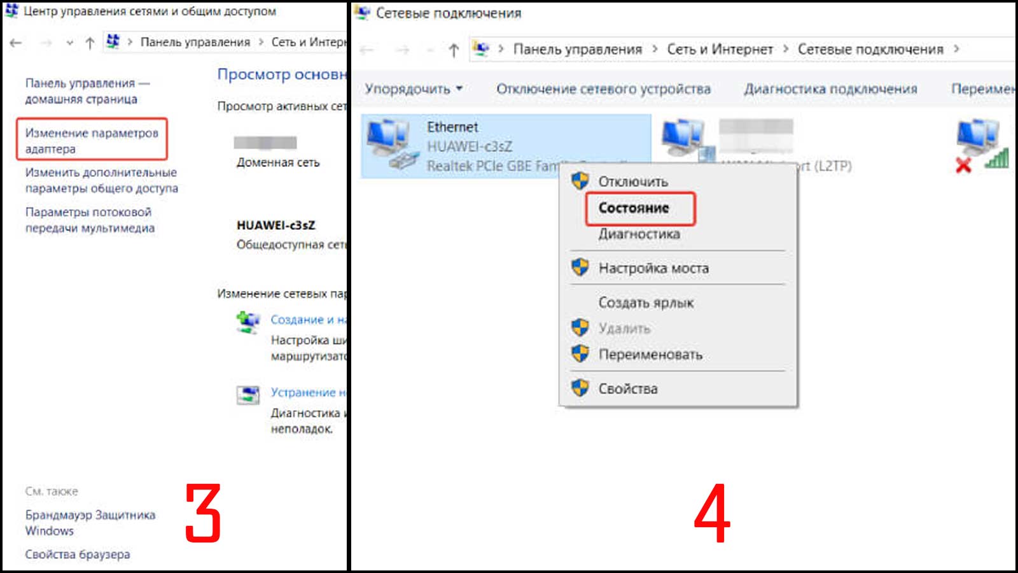The image size is (1018, 573).
Task: Open Изменение параметров адаптера link
Action: pos(92,141)
